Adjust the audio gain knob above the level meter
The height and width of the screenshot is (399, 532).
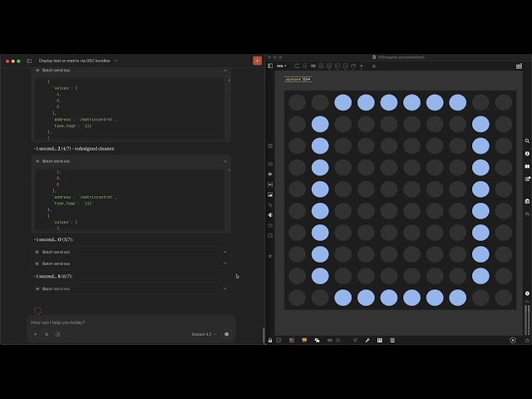click(x=527, y=293)
